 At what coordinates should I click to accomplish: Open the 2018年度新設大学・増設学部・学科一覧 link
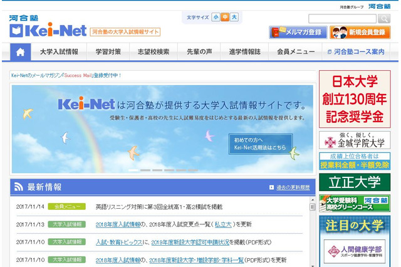[x=196, y=260]
